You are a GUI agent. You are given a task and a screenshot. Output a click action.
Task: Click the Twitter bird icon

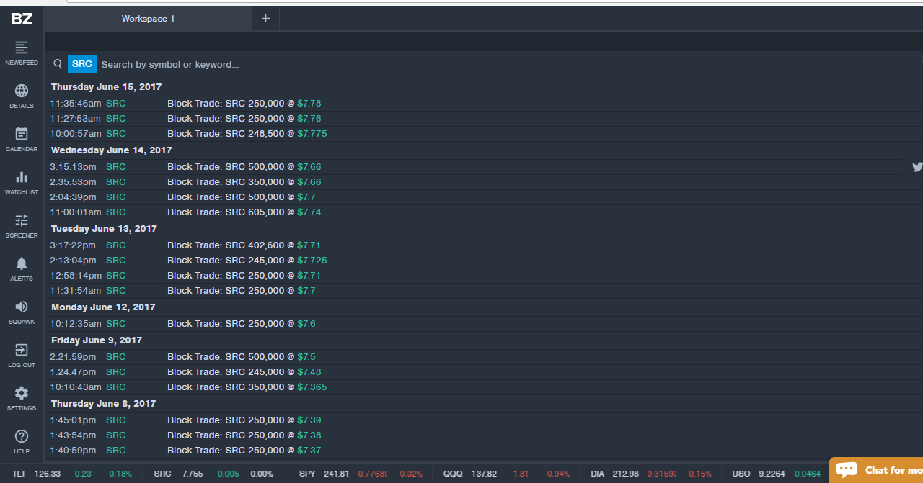(x=917, y=167)
